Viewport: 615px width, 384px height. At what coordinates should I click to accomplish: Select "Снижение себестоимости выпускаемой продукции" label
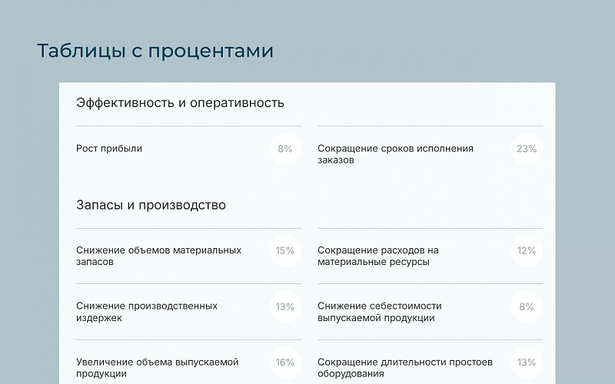[x=379, y=312]
